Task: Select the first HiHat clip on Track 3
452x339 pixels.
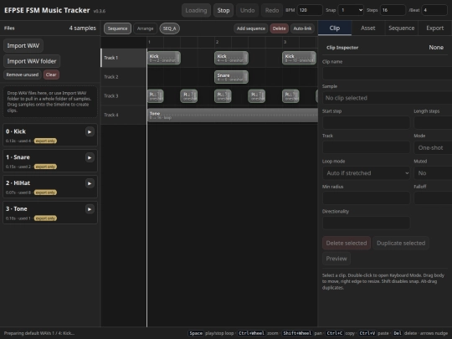Action: tap(156, 96)
